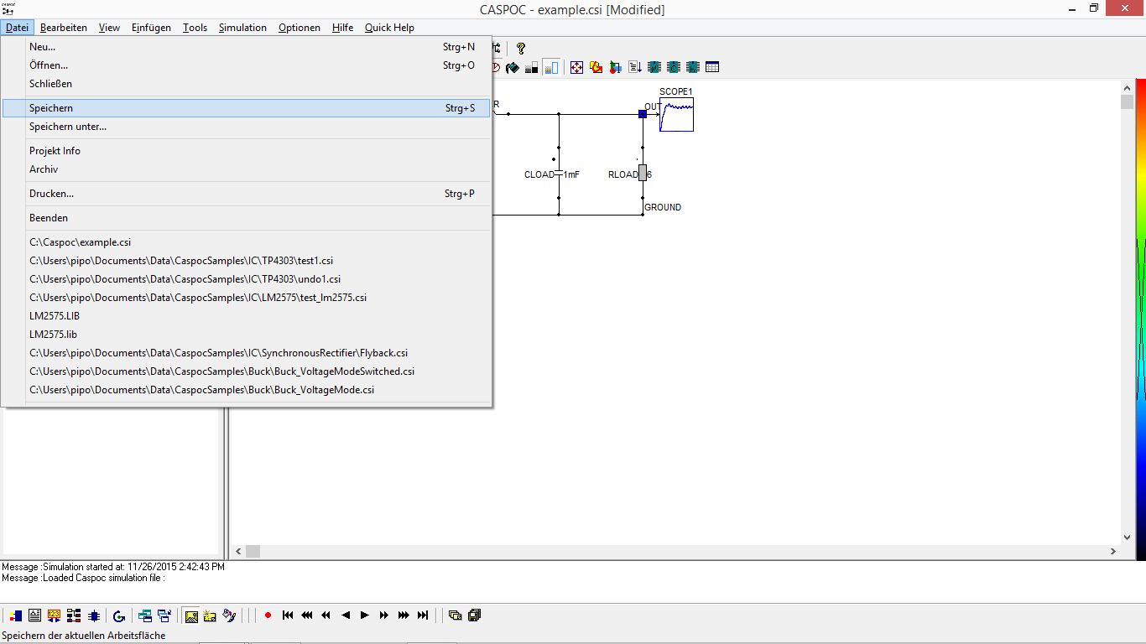Screen dimensions: 1146x644
Task: Open the Optionen menu
Action: click(300, 28)
